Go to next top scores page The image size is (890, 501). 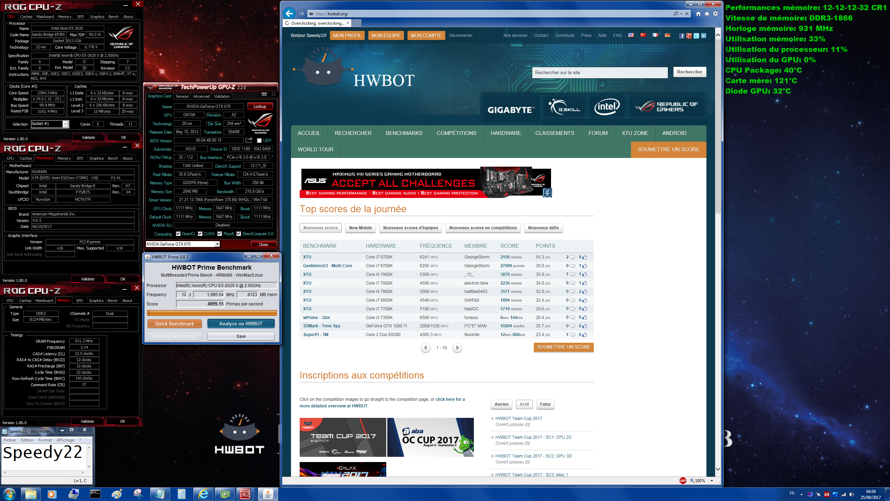[457, 348]
